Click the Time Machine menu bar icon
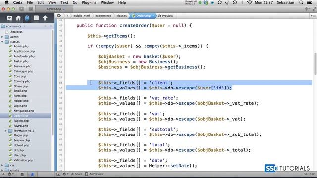The width and height of the screenshot is (317, 178). pos(235,2)
